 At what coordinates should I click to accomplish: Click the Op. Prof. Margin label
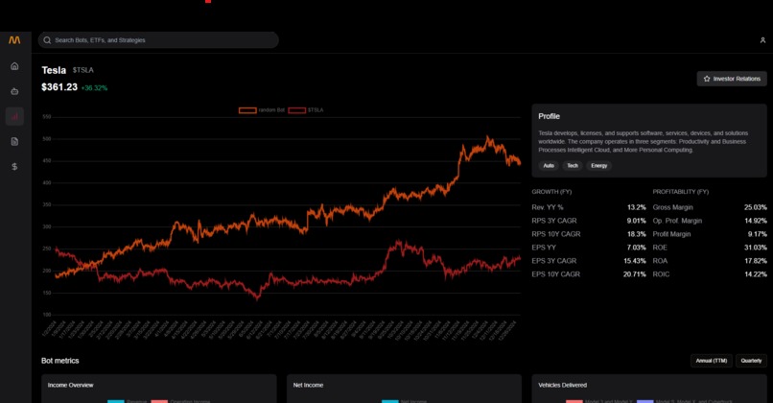677,221
